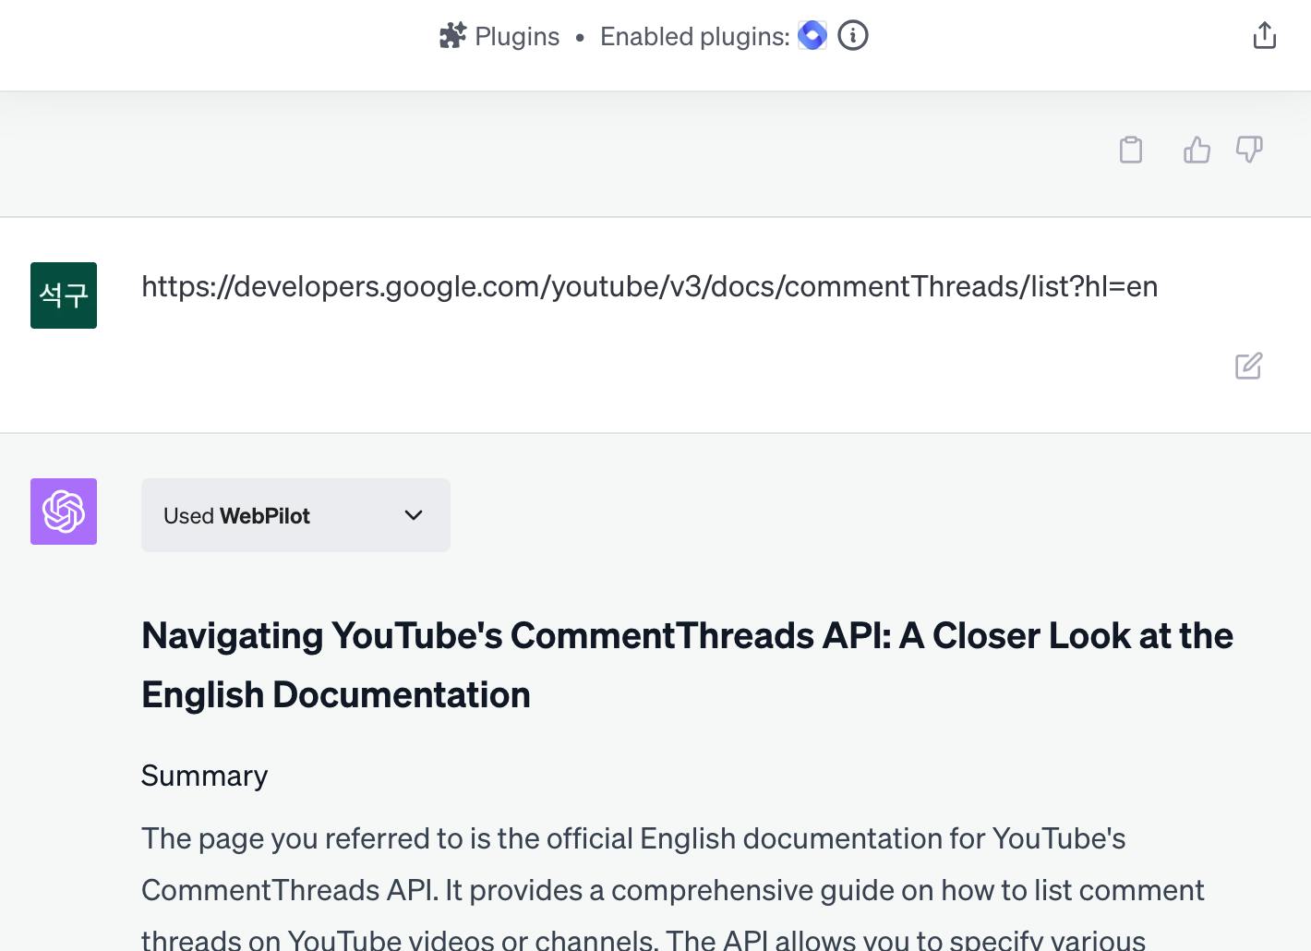
Task: Click the paragraph starting 'The page you referred'
Action: point(672,888)
